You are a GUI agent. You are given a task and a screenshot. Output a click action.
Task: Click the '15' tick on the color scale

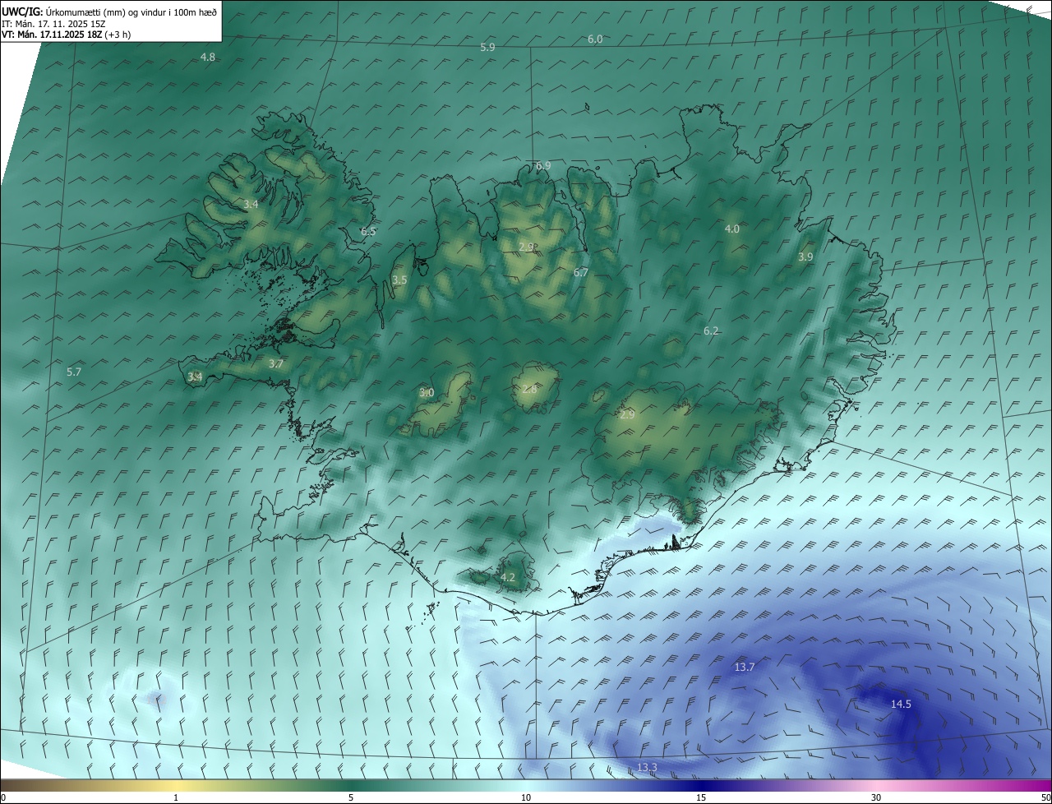[x=701, y=797]
